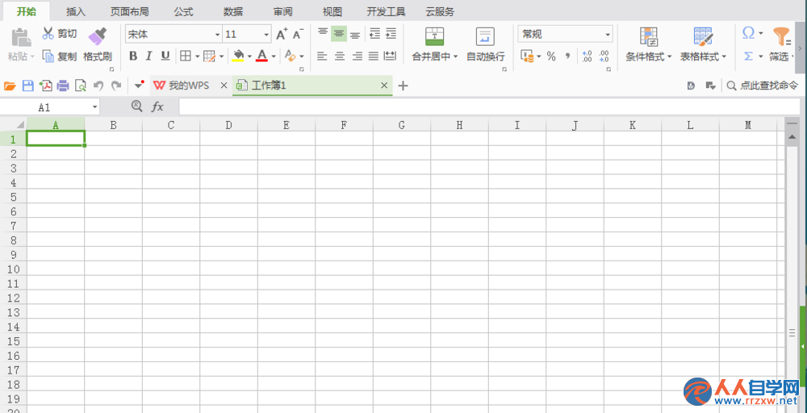Toggle bold formatting
The height and width of the screenshot is (413, 807).
click(133, 56)
